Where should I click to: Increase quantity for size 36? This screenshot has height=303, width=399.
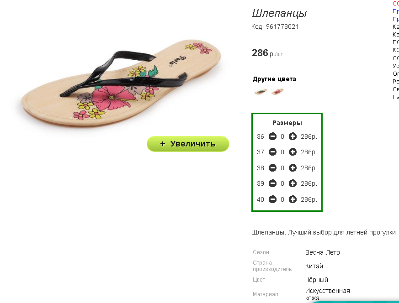pos(293,136)
